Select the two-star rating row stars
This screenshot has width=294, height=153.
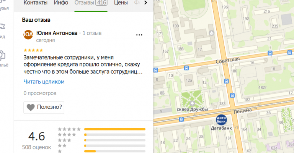tap(62, 146)
